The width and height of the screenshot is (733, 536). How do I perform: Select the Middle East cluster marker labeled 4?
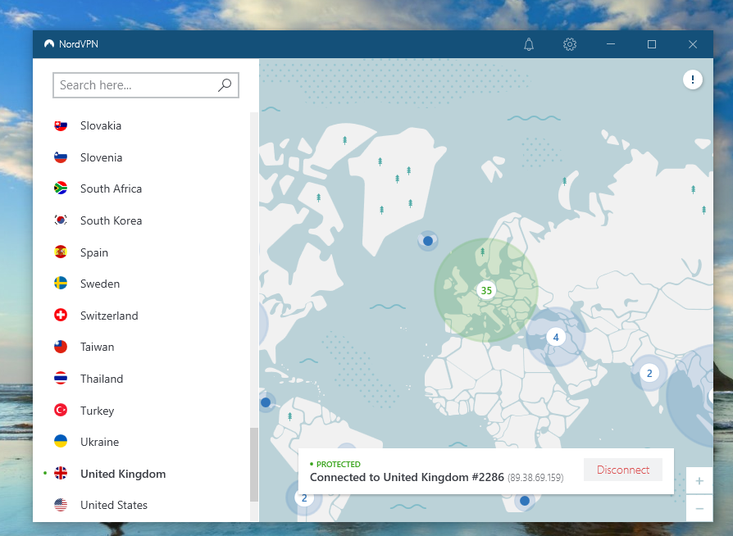(556, 337)
